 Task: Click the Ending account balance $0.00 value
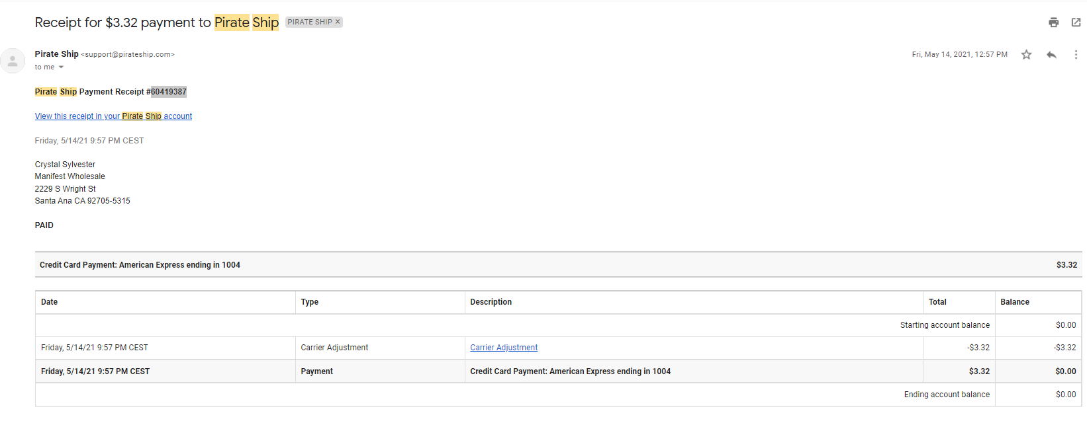coord(1066,395)
